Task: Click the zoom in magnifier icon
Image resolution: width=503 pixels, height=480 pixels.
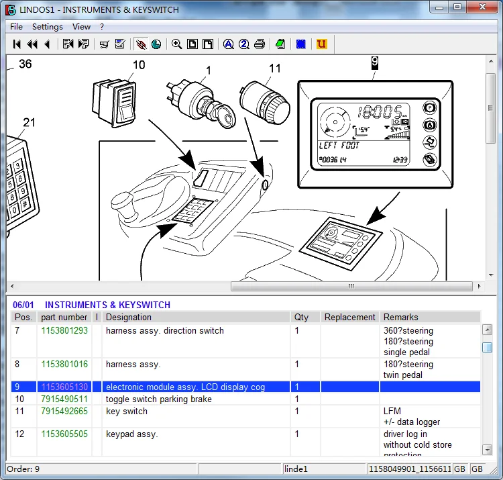Action: (176, 44)
